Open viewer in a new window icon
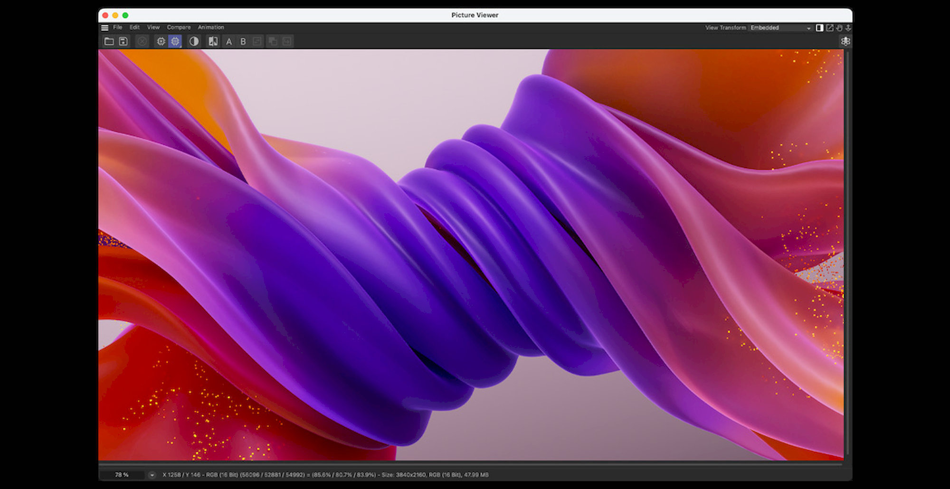 tap(830, 28)
